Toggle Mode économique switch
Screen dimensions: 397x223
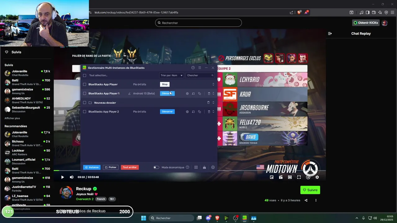[156, 167]
